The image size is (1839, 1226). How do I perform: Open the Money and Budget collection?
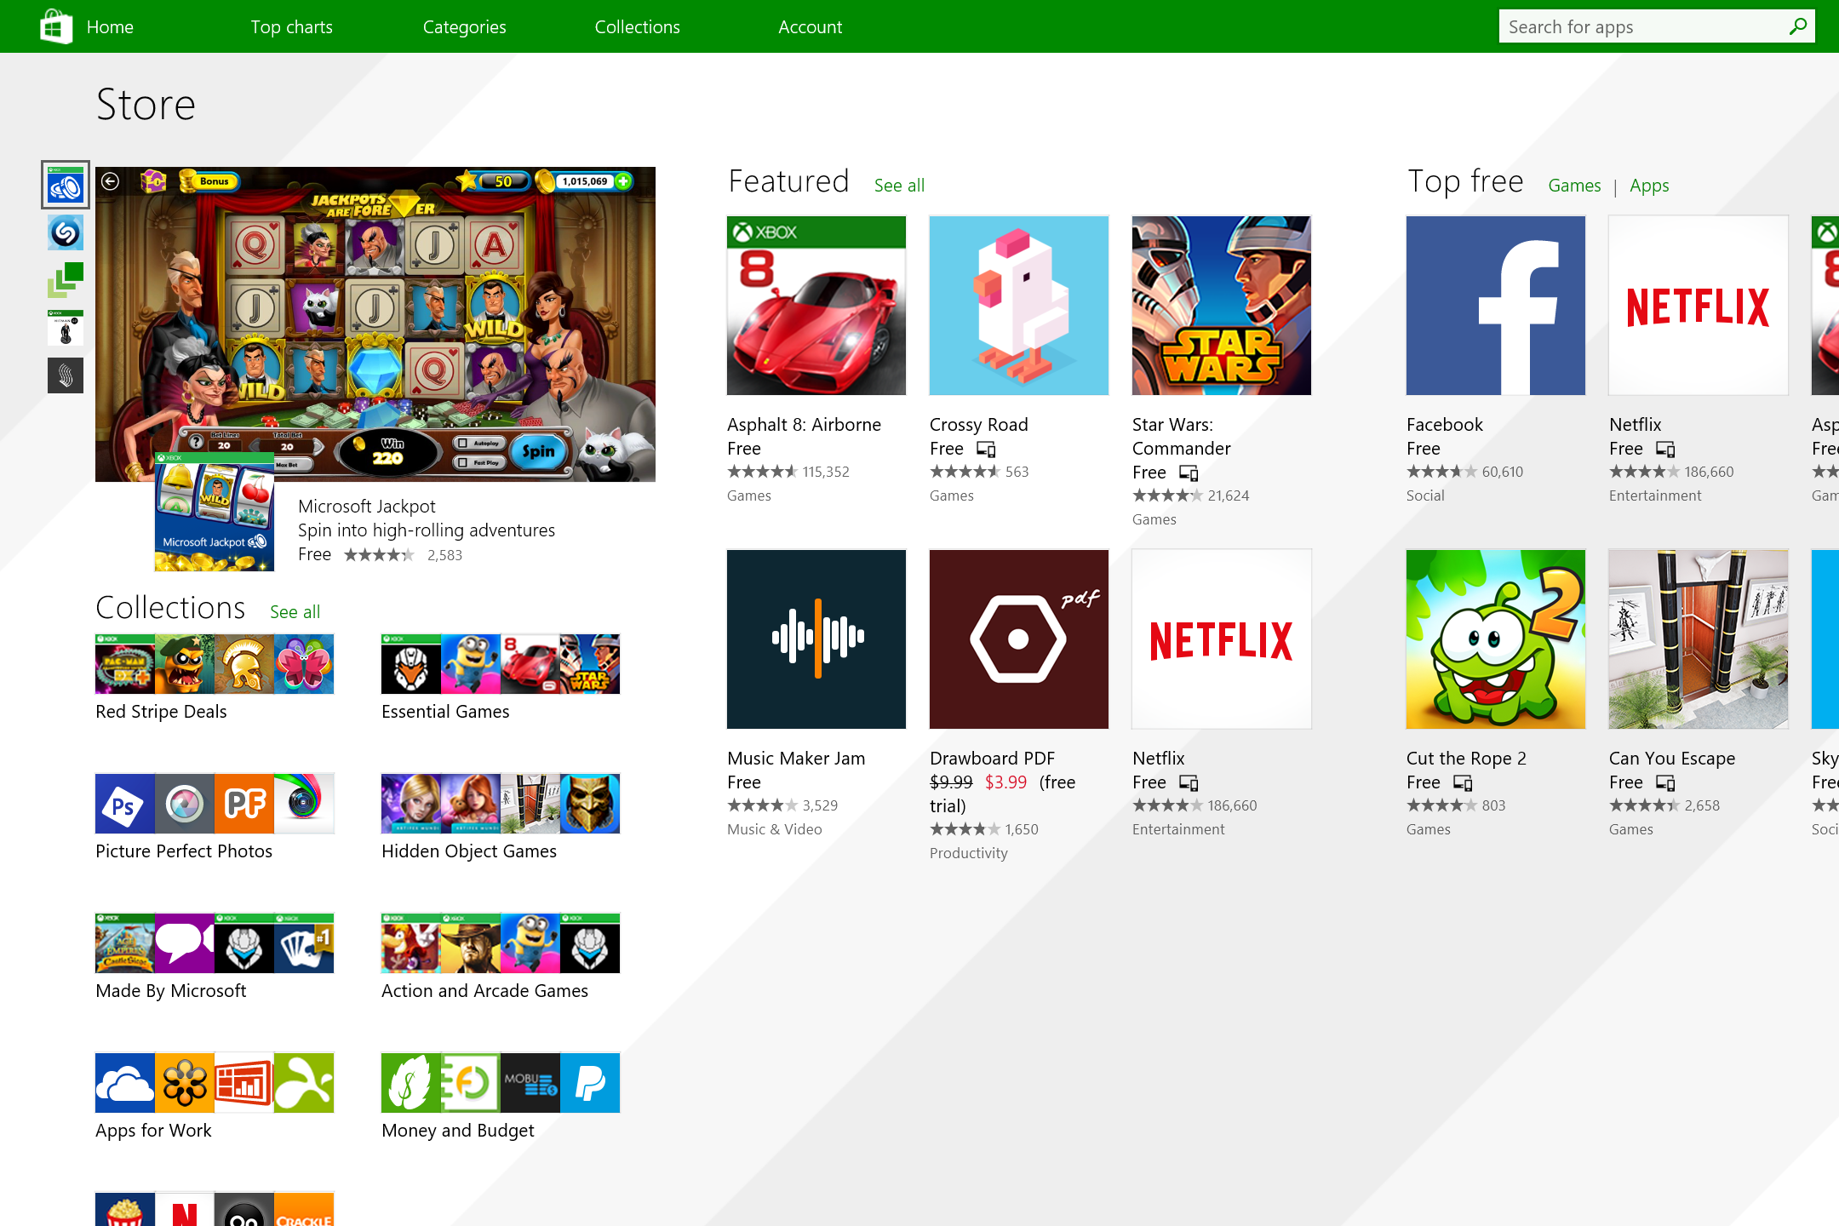[501, 1097]
